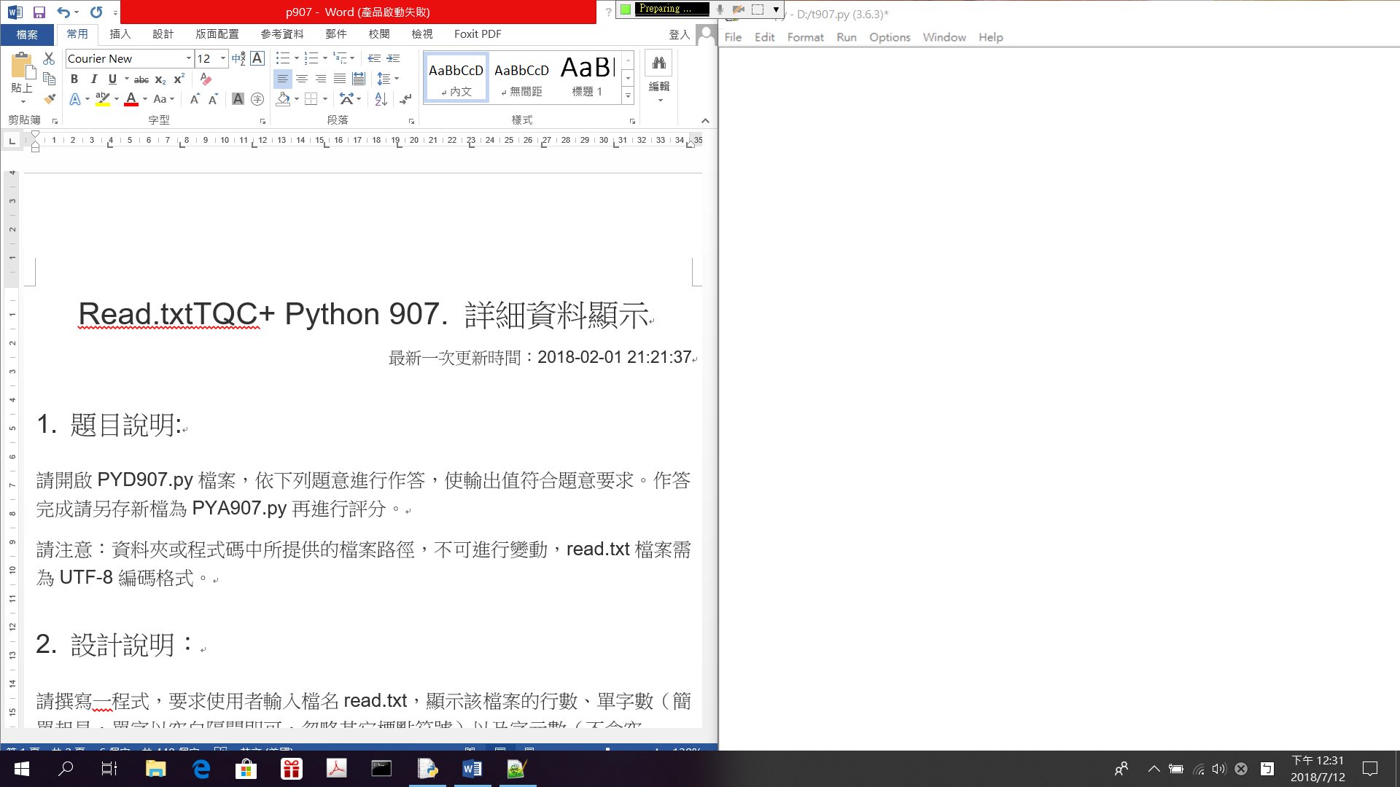Toggle strikethrough abc formatting
Screen dimensions: 1400x787
click(x=141, y=79)
